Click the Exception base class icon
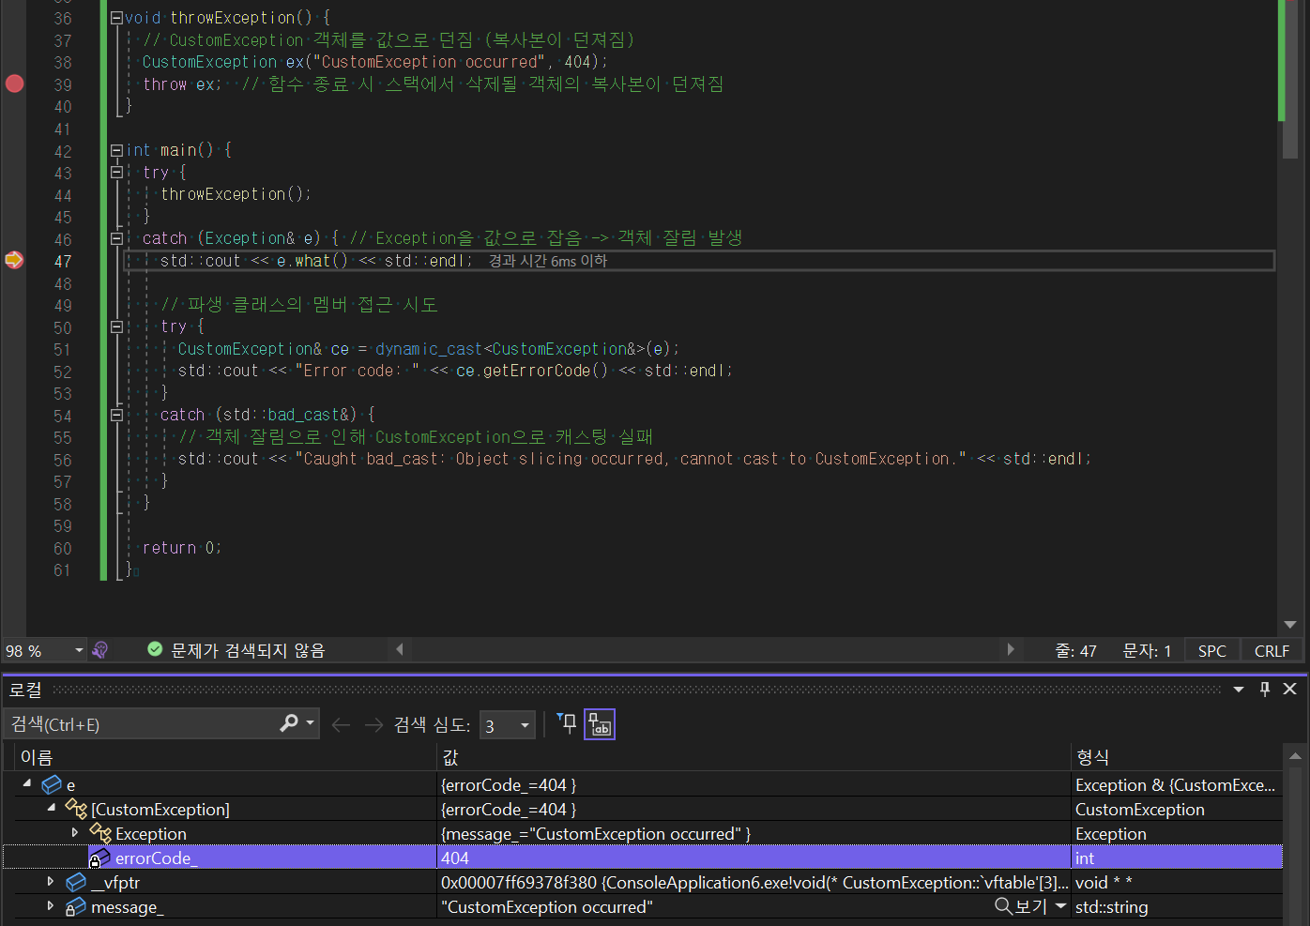This screenshot has width=1310, height=926. coord(100,833)
